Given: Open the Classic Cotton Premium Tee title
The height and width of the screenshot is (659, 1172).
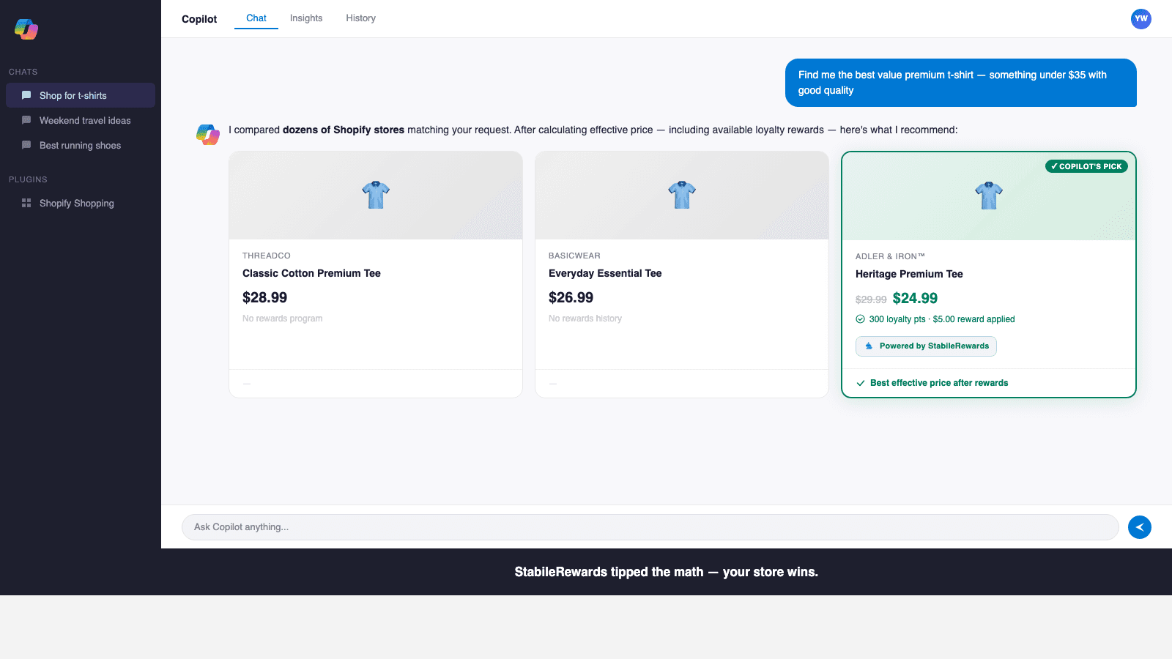Looking at the screenshot, I should [x=311, y=273].
